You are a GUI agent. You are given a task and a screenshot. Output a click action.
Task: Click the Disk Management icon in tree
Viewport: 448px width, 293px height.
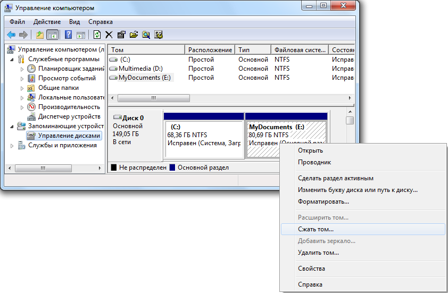31,136
